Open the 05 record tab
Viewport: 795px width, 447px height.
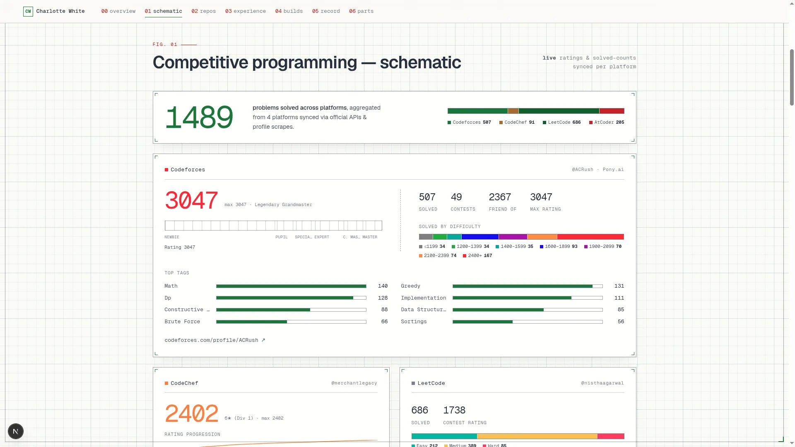point(326,11)
